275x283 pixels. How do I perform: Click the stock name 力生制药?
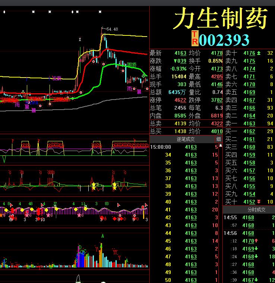point(220,18)
